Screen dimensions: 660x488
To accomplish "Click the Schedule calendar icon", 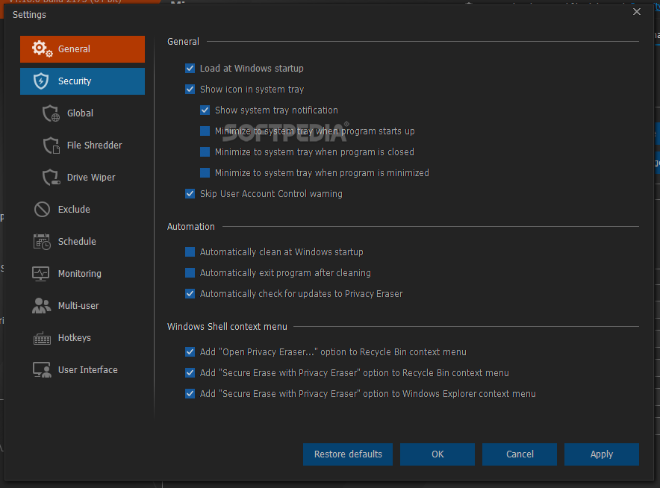I will pos(42,242).
